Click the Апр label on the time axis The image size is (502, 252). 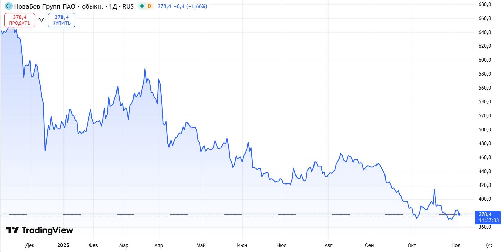click(159, 245)
